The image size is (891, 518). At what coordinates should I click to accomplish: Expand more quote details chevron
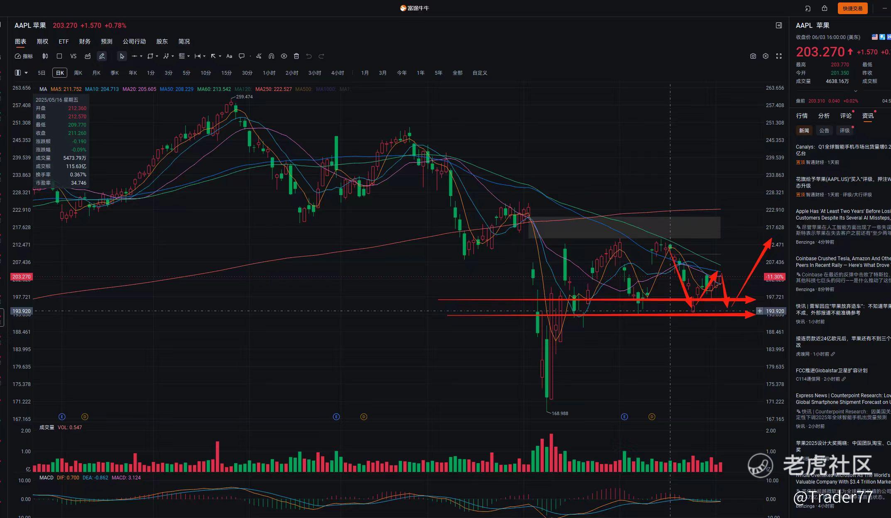click(x=855, y=90)
